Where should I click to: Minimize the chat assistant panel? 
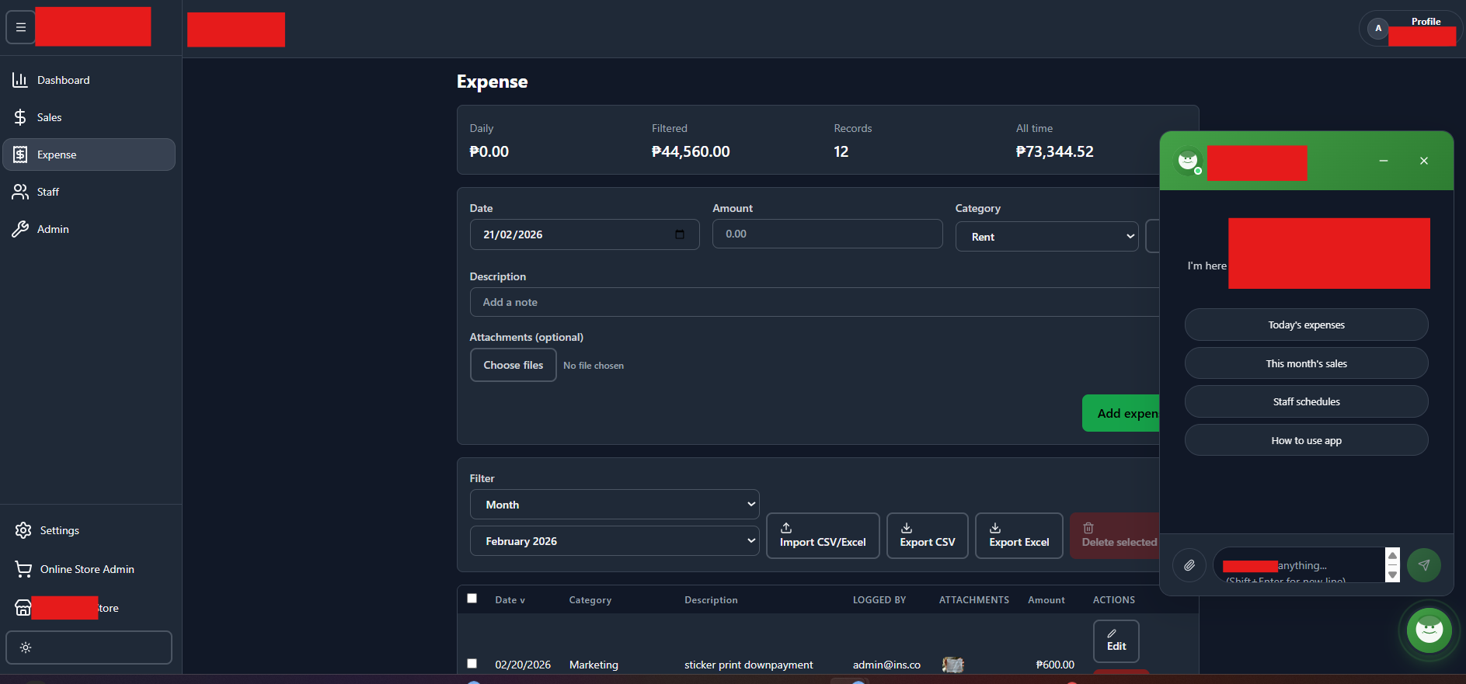[1383, 161]
